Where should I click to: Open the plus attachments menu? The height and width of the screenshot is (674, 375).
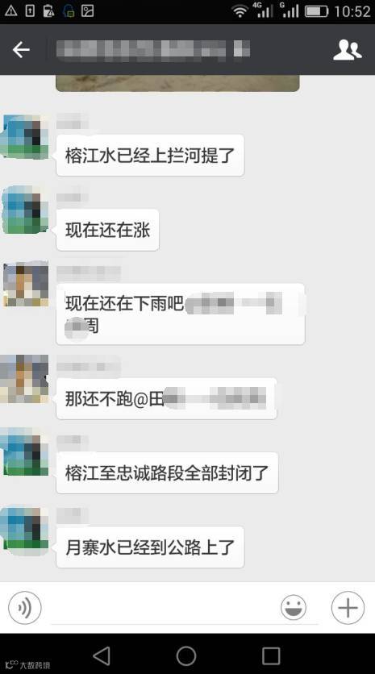[x=348, y=608]
